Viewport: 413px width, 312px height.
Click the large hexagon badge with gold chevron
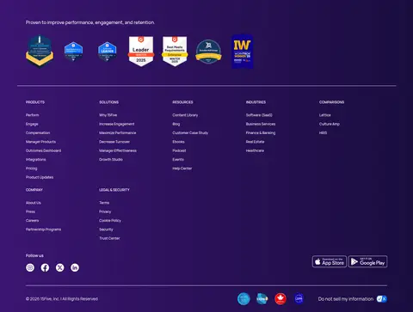coord(40,51)
